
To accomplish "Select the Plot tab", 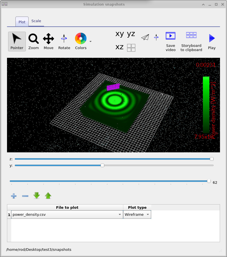I will tap(22, 22).
